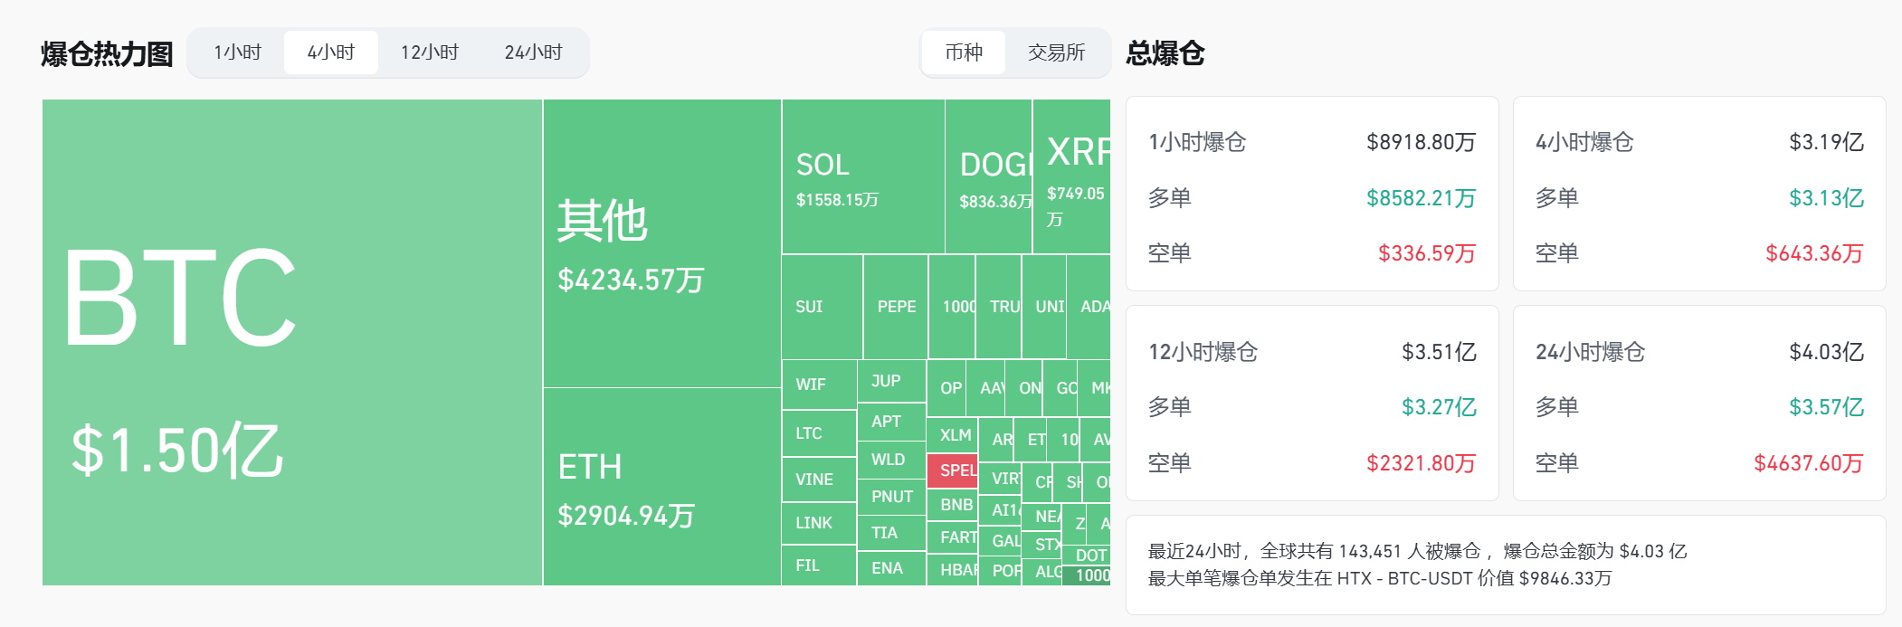Select the 12小时爆仓 summary card
The image size is (1902, 627).
pyautogui.click(x=1311, y=404)
